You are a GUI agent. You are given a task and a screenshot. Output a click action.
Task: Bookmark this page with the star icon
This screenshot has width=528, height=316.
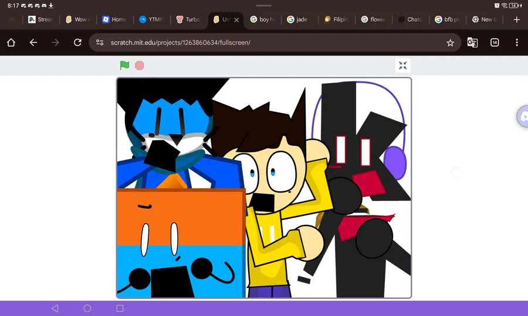(x=450, y=43)
